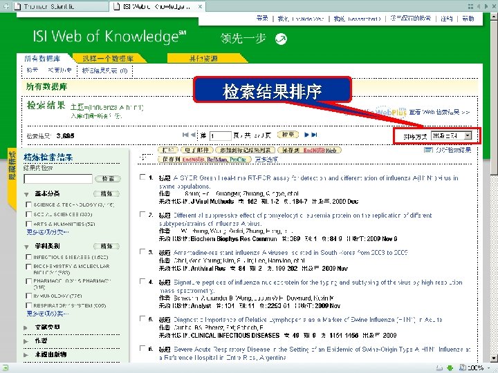Click 分析检索结果 link
The height and width of the screenshot is (373, 498).
[x=453, y=150]
